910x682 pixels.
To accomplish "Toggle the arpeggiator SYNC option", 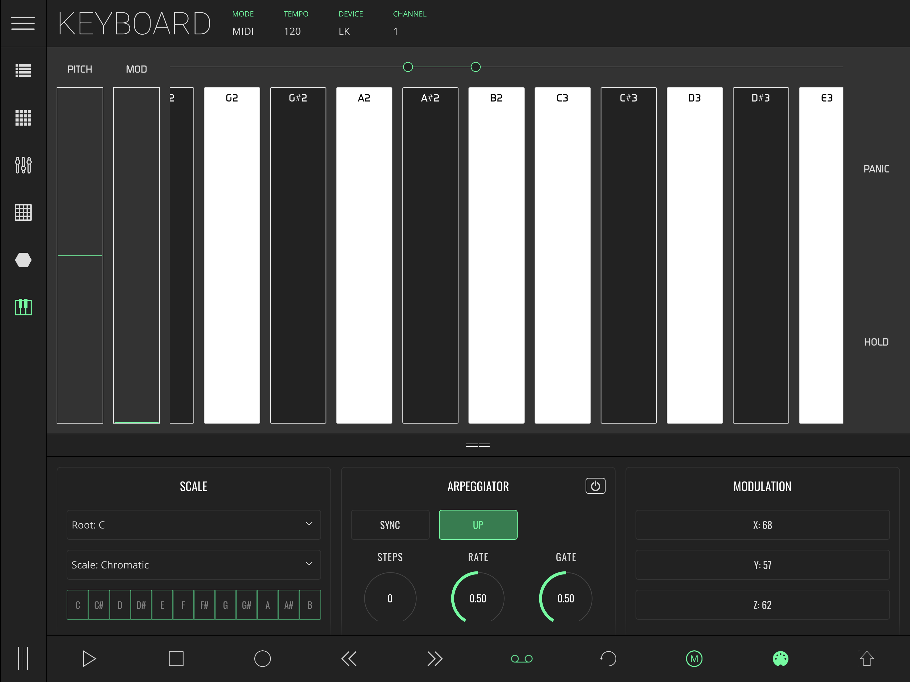I will 390,525.
